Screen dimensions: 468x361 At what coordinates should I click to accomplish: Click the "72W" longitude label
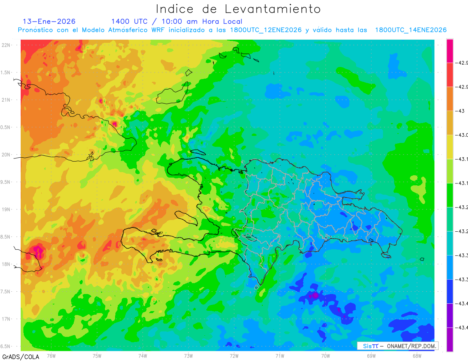pyautogui.click(x=234, y=356)
